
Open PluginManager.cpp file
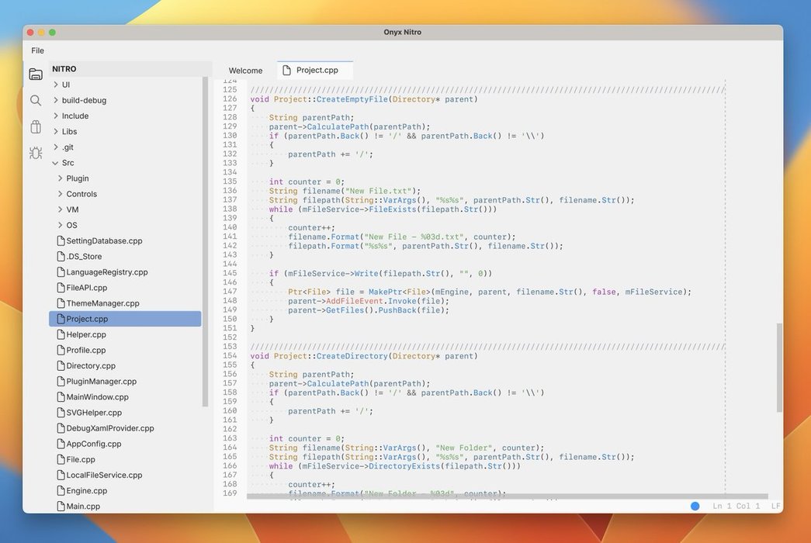(x=102, y=381)
